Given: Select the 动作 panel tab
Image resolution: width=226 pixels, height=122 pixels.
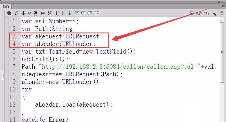Looking at the screenshot, I should pyautogui.click(x=6, y=6).
